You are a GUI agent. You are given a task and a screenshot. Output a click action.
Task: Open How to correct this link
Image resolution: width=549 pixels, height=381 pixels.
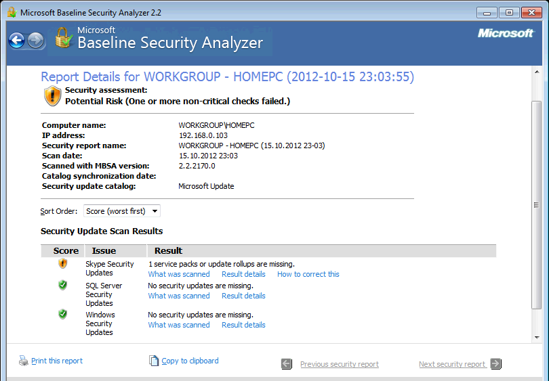[308, 274]
